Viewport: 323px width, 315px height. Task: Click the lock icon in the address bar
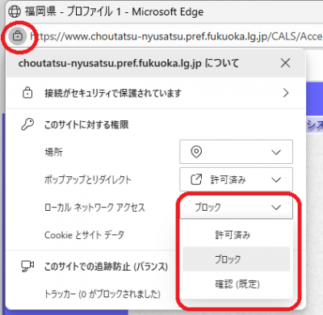point(18,36)
